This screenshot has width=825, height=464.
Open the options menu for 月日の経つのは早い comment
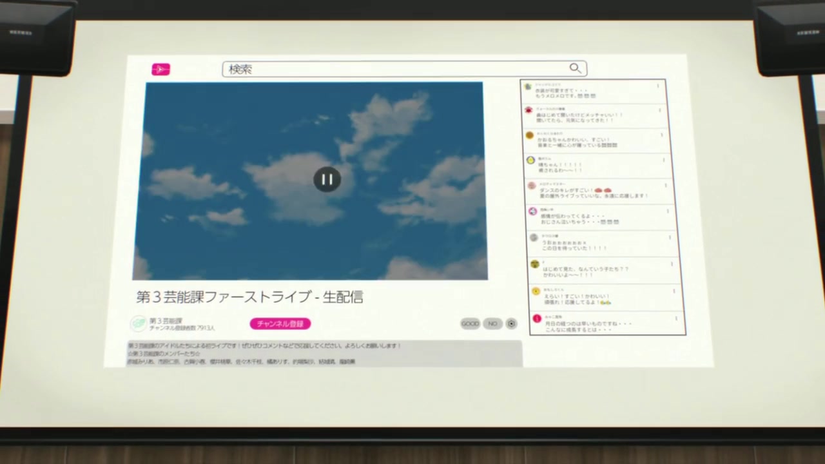coord(676,318)
